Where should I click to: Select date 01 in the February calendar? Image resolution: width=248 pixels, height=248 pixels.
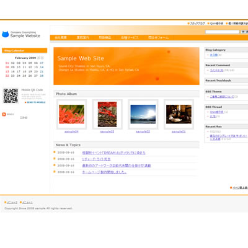7,63
